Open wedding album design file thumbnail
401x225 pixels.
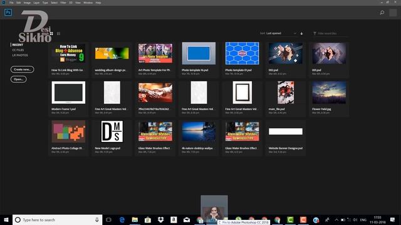(x=112, y=53)
